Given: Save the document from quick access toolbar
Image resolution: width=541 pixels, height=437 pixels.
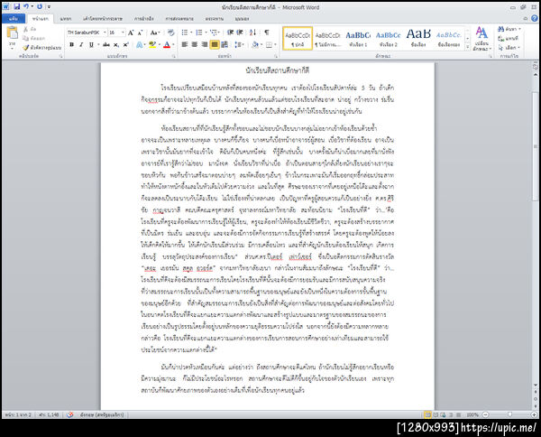Looking at the screenshot, I should (16, 6).
